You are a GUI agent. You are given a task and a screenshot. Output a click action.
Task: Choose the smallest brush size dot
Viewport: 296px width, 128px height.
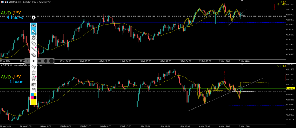(27, 61)
